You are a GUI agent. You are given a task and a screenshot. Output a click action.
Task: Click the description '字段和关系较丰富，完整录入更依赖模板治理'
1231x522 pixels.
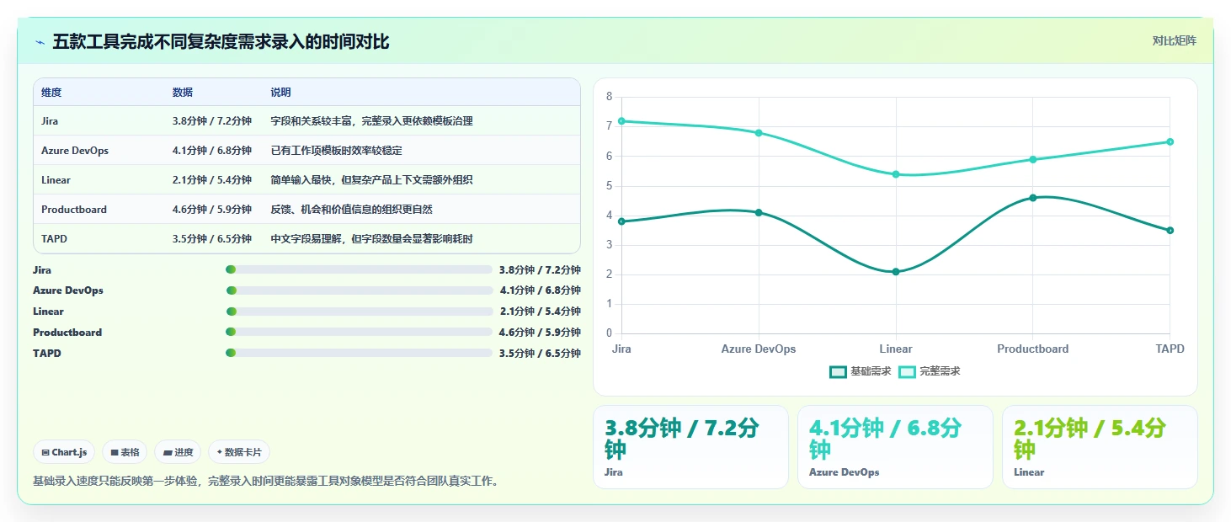[371, 121]
